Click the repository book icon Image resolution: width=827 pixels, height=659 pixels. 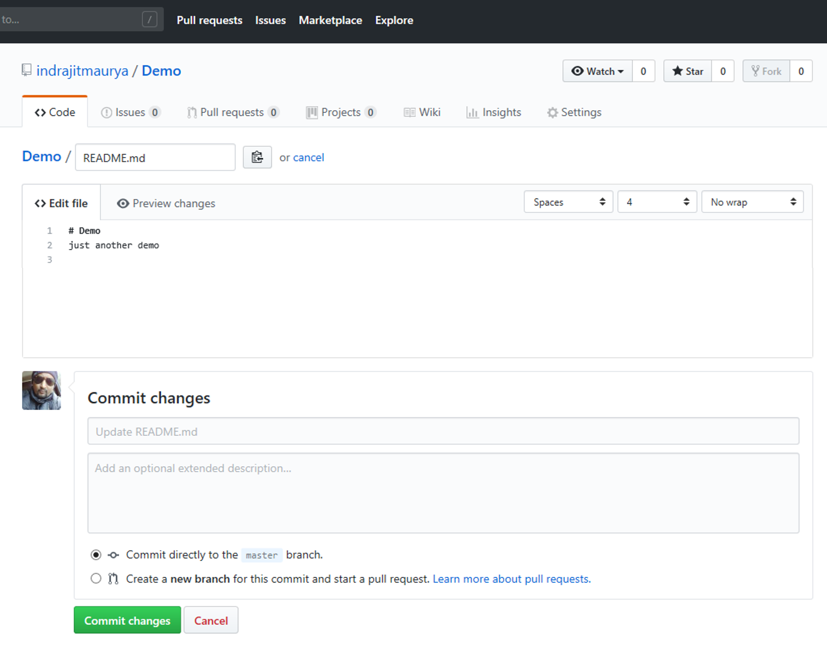tap(26, 71)
